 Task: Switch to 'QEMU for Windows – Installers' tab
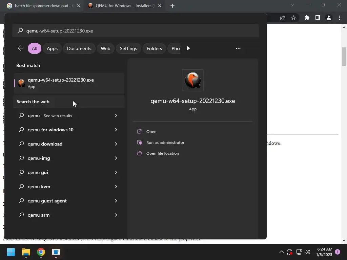point(124,6)
